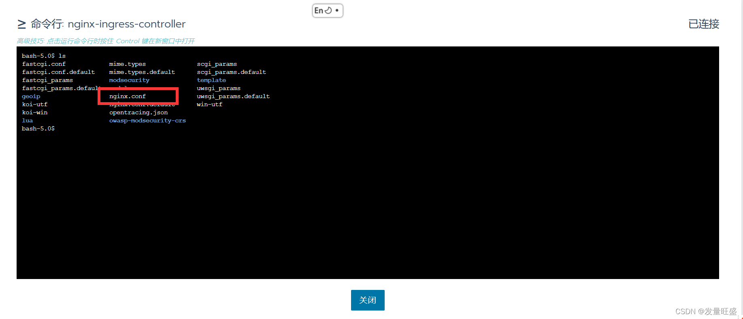Screen dimensions: 743x319
Task: Select the template directory name
Action: [211, 80]
